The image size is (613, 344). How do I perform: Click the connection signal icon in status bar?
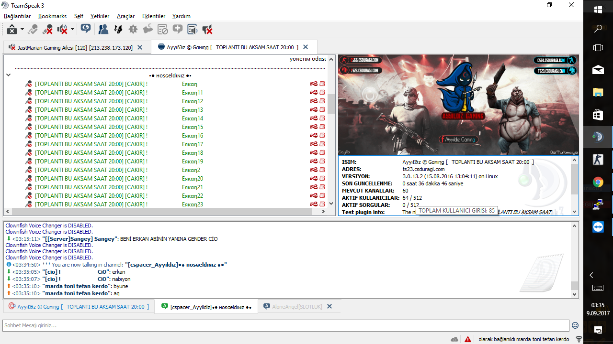[579, 339]
